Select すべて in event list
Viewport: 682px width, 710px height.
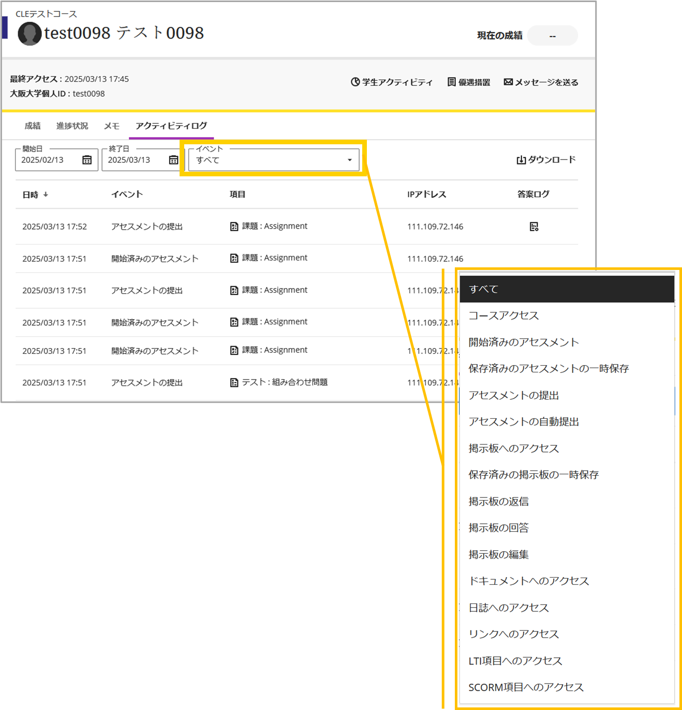[x=567, y=289]
